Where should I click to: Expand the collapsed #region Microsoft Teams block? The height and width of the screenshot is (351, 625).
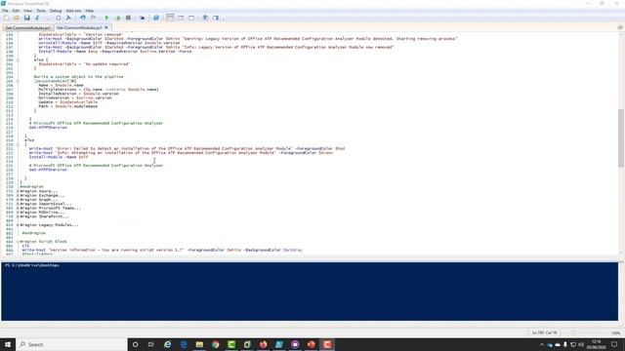pyautogui.click(x=18, y=208)
